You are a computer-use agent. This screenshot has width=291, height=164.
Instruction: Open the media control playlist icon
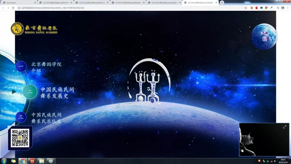278,8
